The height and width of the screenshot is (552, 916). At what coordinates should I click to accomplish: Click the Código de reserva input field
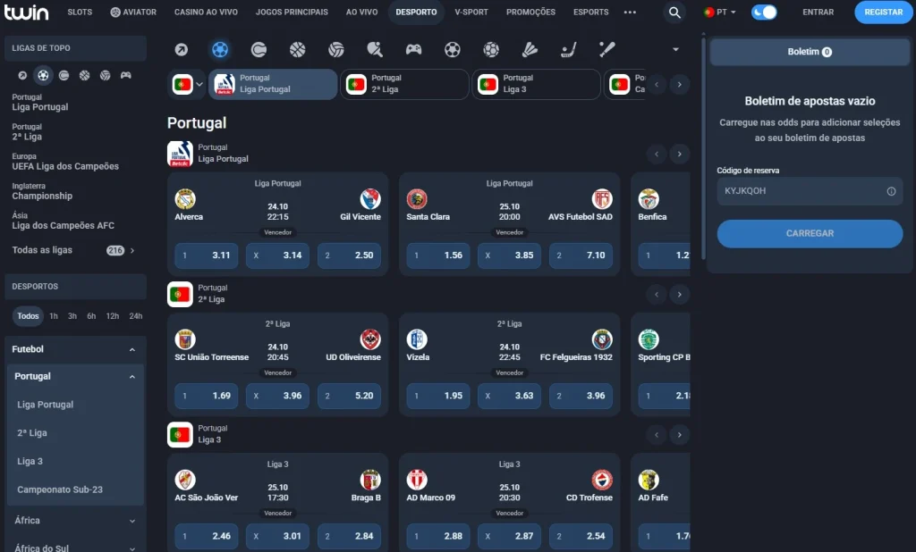810,191
